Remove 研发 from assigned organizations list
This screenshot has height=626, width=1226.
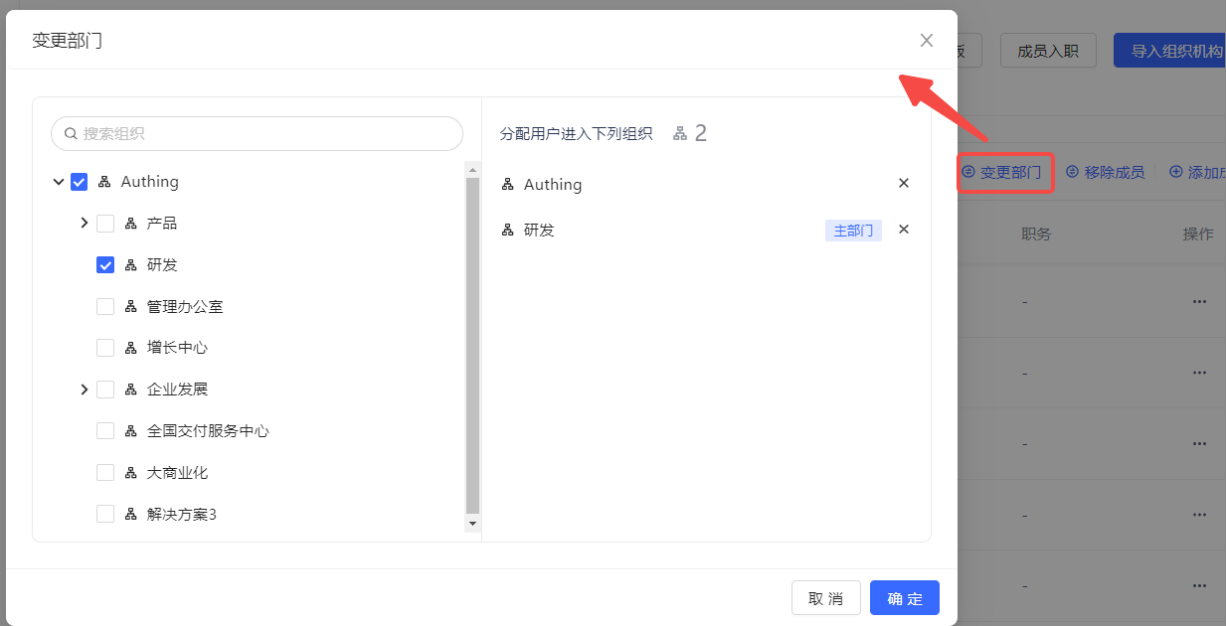[x=904, y=230]
